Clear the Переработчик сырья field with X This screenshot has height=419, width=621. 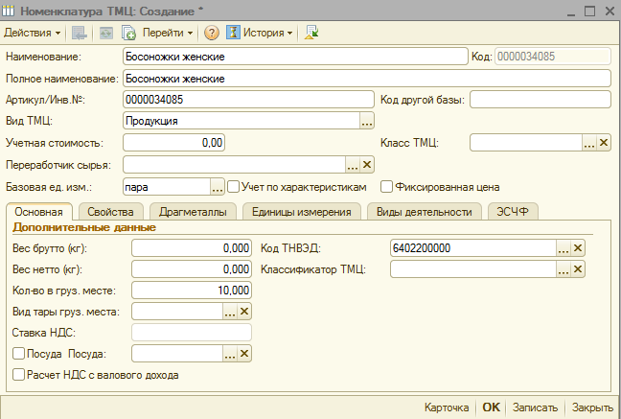366,164
